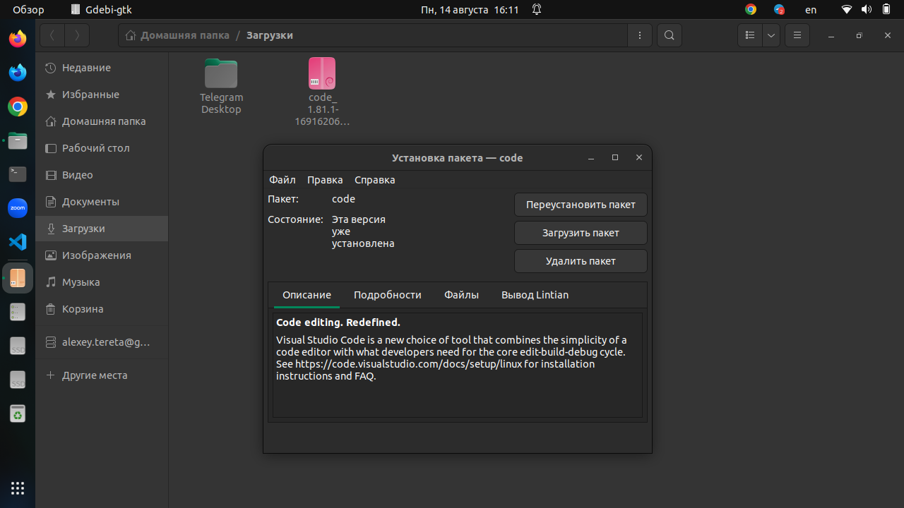Image resolution: width=904 pixels, height=508 pixels.
Task: Open Другие места in the sidebar
Action: click(x=102, y=375)
